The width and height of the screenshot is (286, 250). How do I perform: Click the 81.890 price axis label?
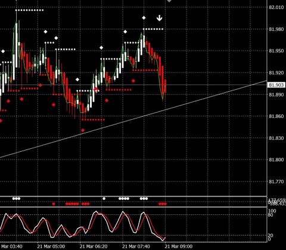[276, 95]
